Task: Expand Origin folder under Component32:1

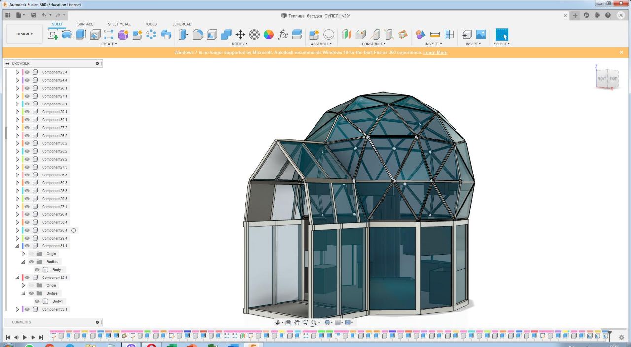Action: pyautogui.click(x=23, y=285)
